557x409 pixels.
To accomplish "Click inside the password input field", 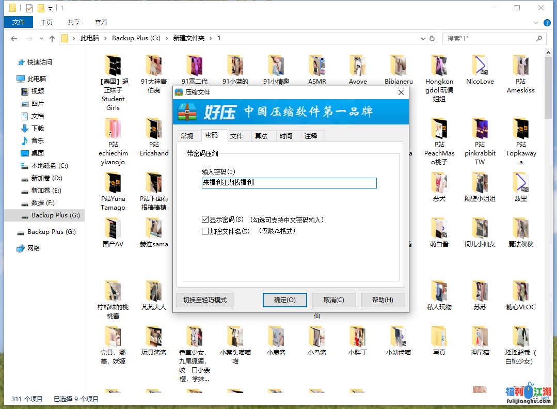I will coord(289,183).
